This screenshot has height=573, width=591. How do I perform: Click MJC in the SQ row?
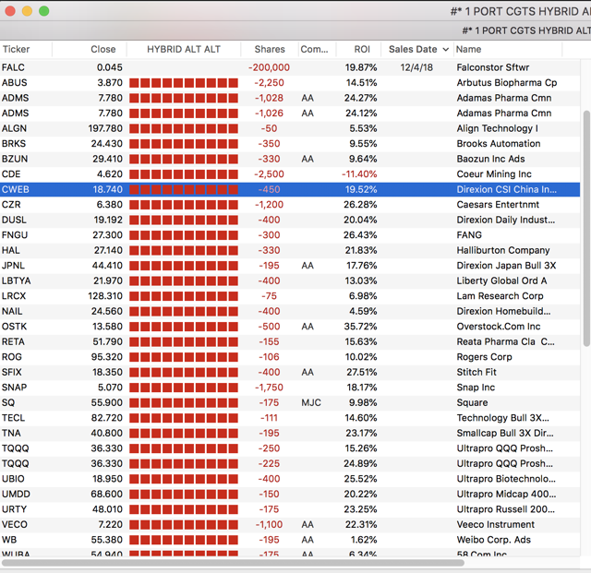pyautogui.click(x=311, y=402)
